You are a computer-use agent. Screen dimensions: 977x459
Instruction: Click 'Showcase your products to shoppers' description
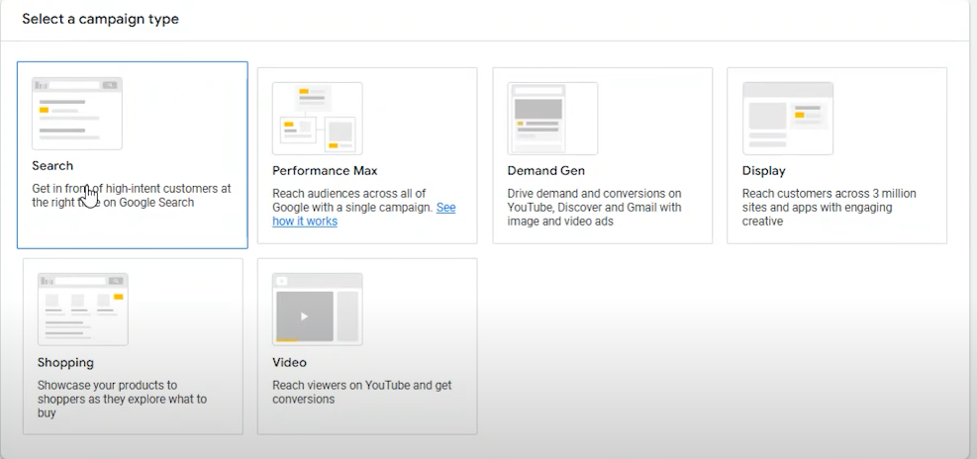pos(122,399)
